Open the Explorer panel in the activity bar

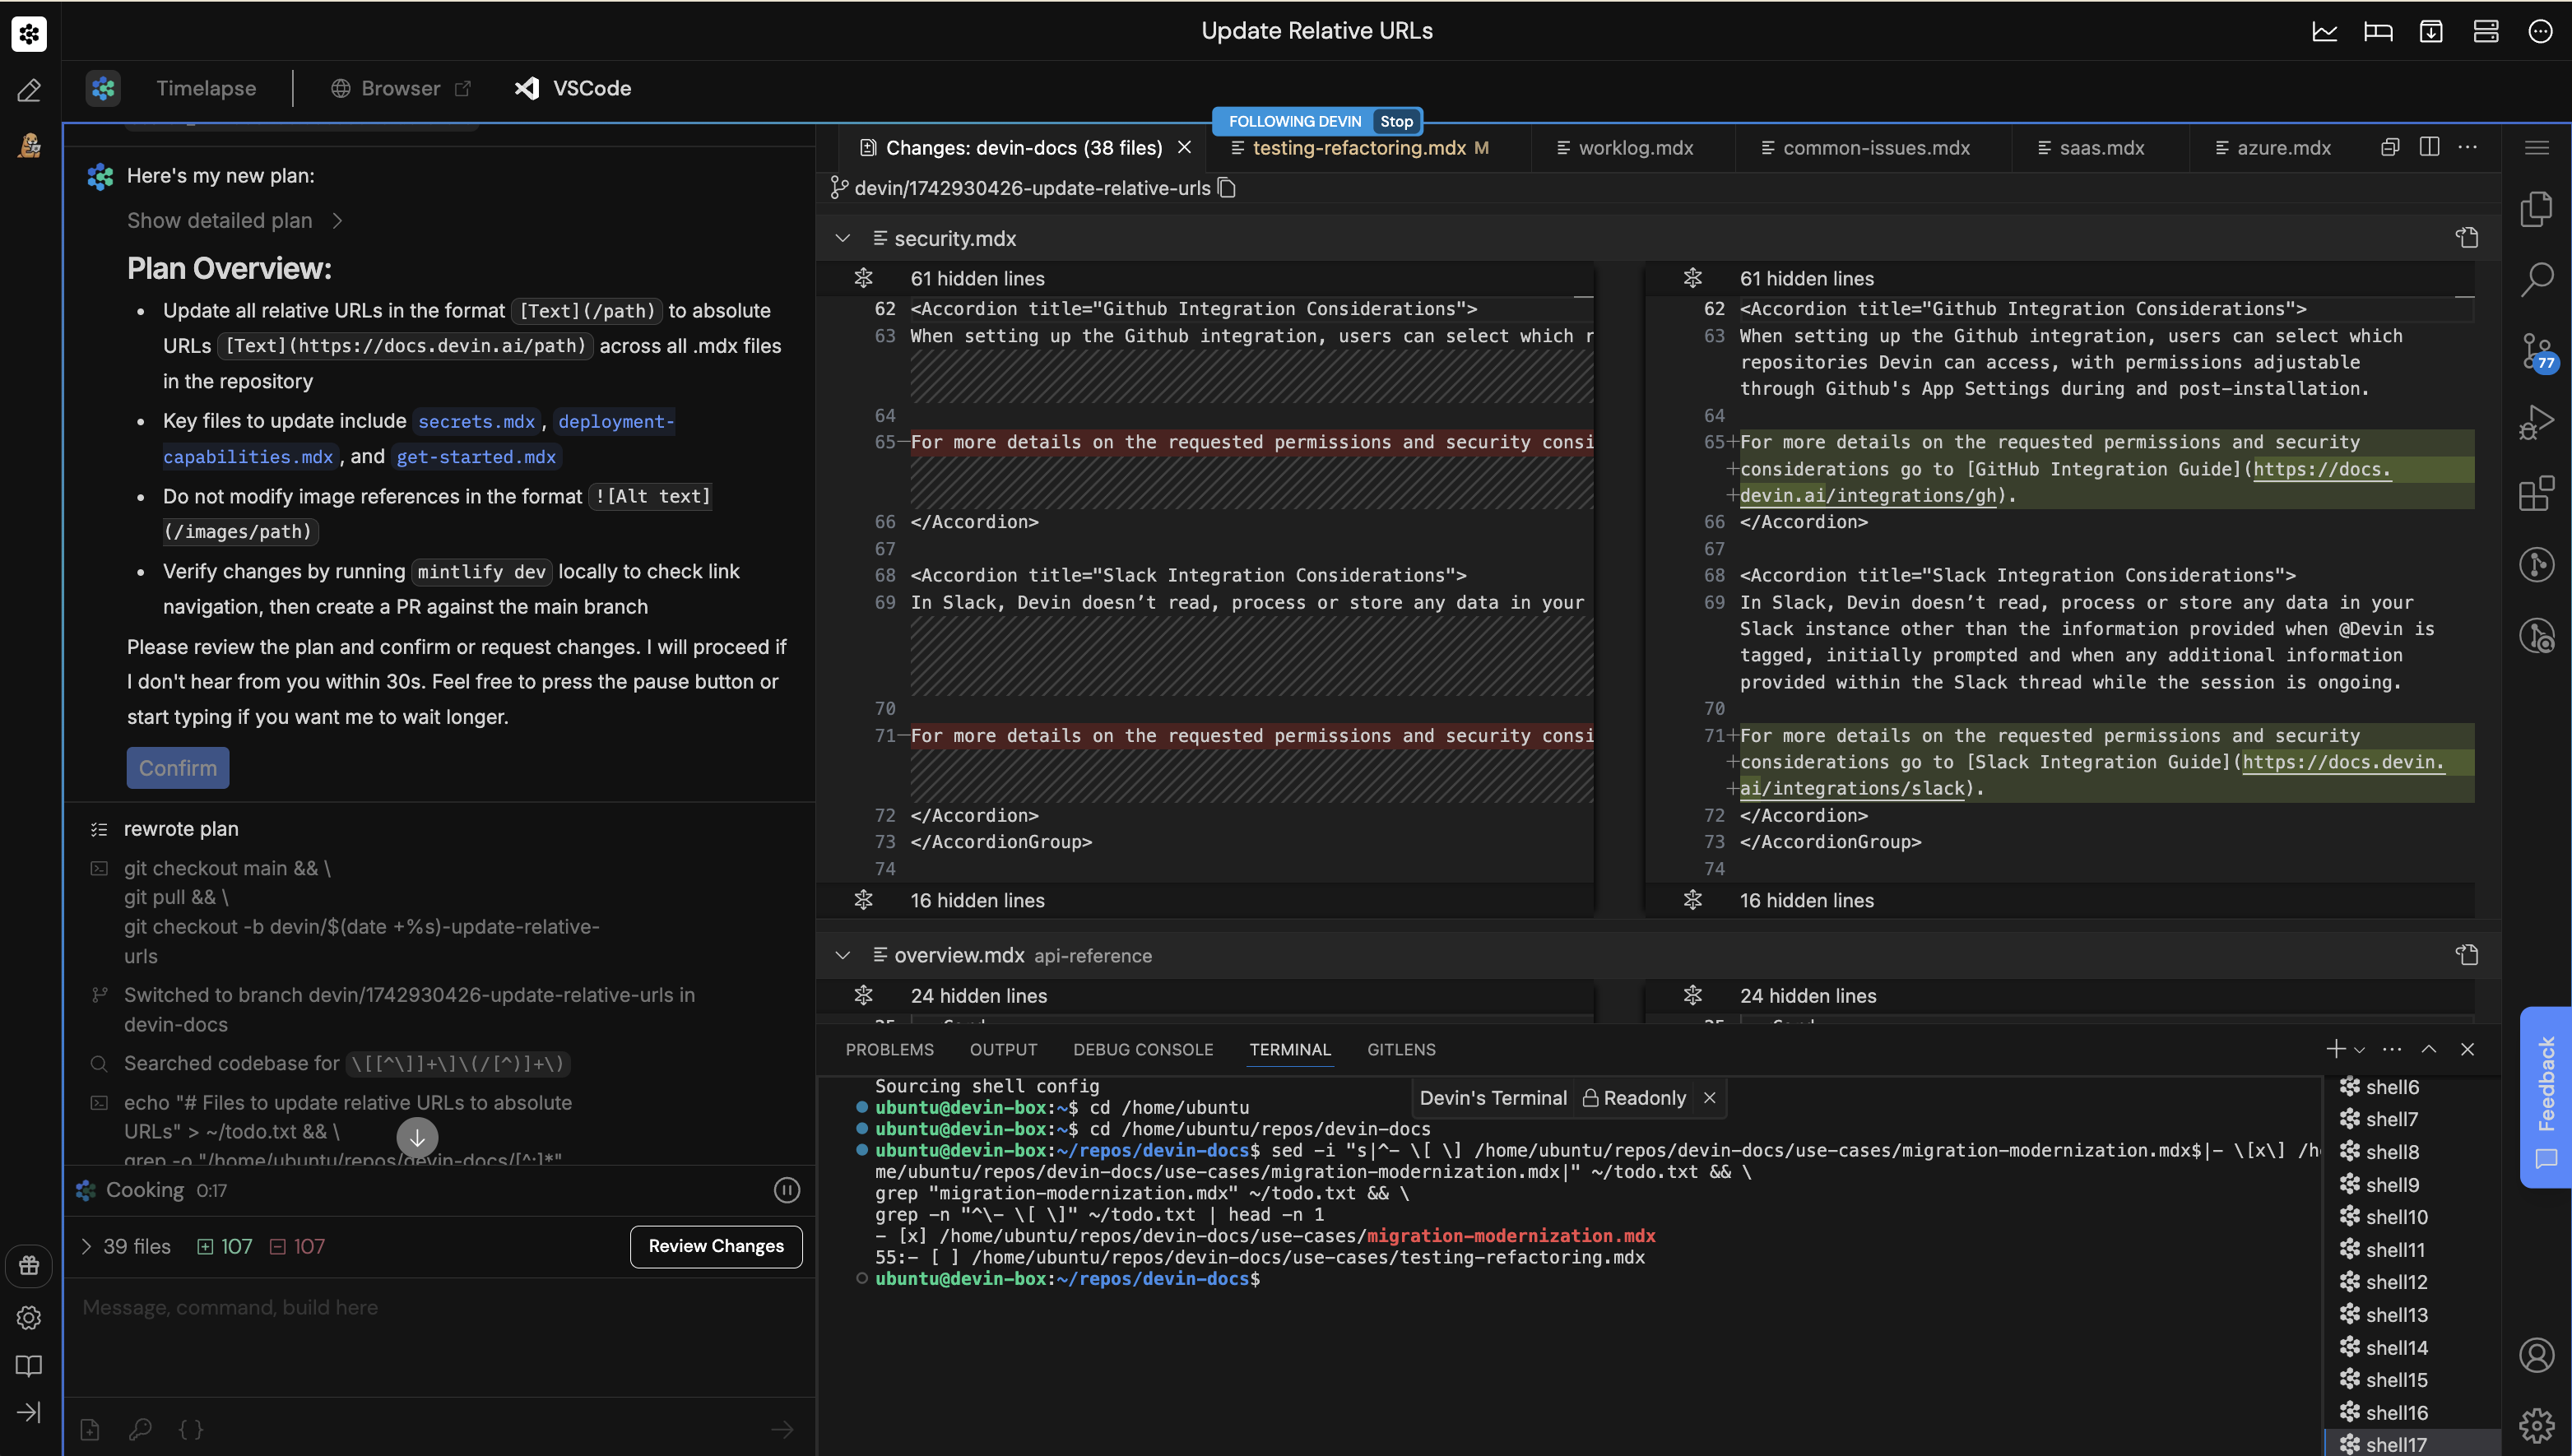click(2537, 208)
